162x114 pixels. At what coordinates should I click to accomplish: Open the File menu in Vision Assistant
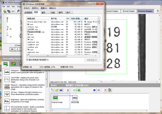[4, 6]
